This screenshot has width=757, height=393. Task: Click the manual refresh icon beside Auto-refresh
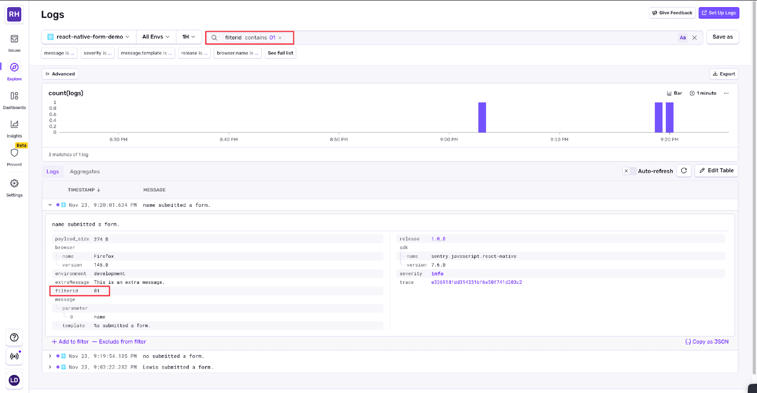(x=684, y=171)
